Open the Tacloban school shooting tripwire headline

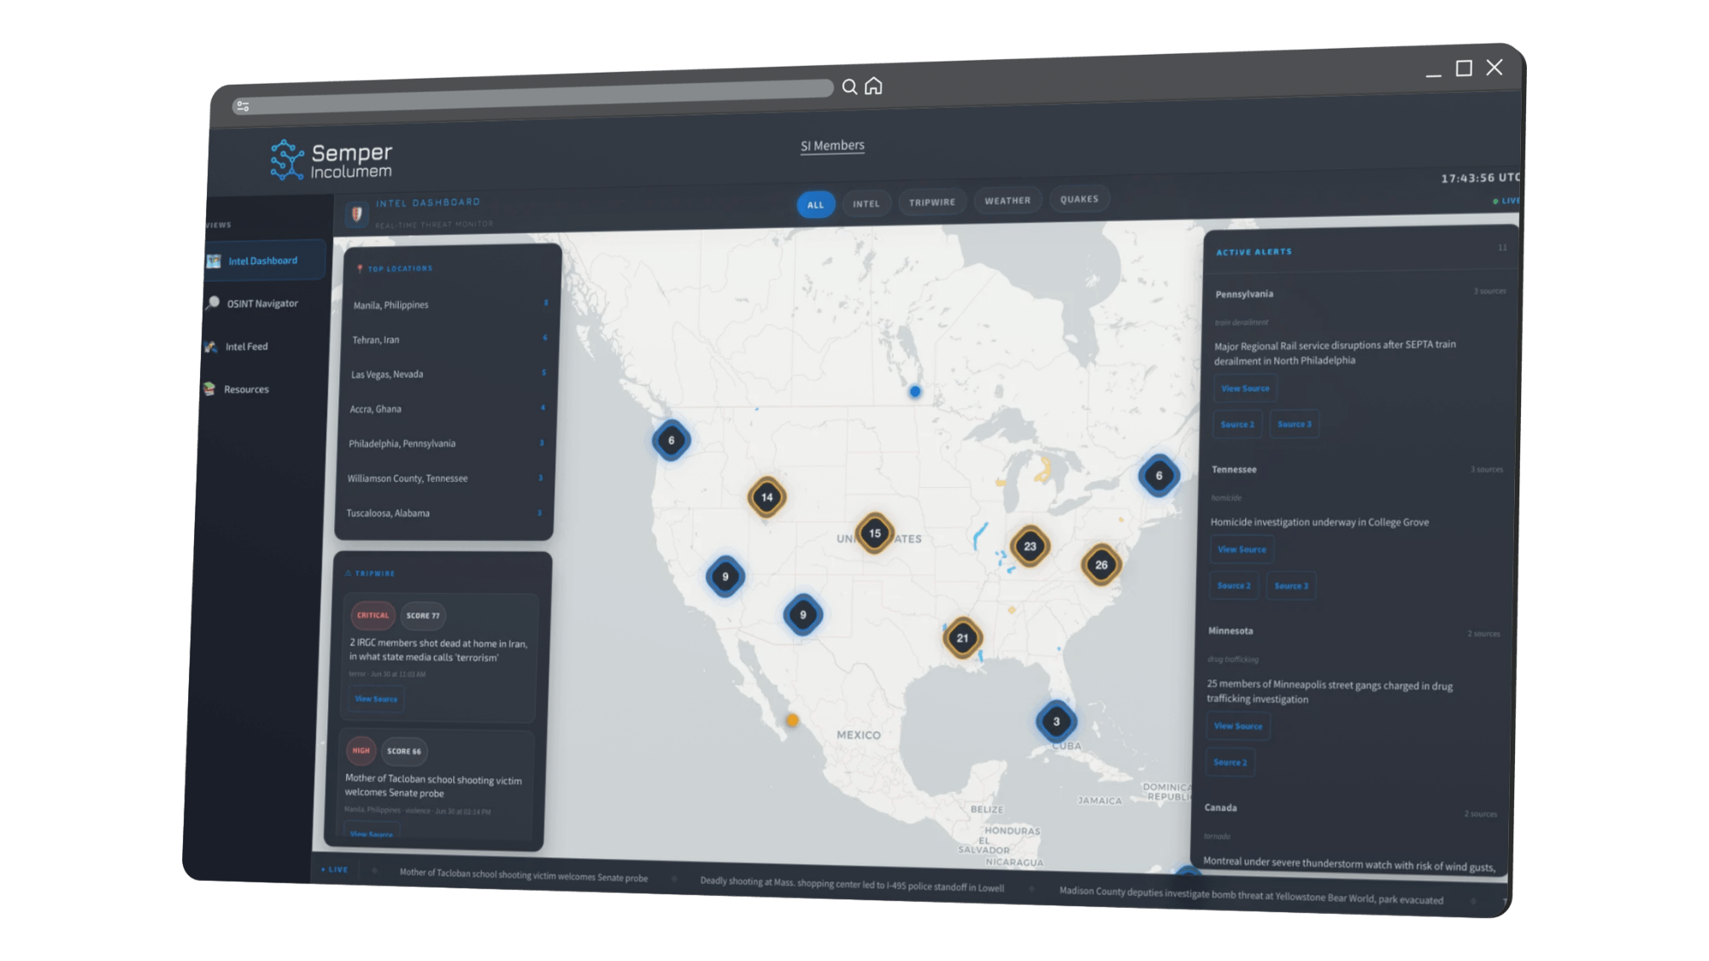[x=433, y=786]
